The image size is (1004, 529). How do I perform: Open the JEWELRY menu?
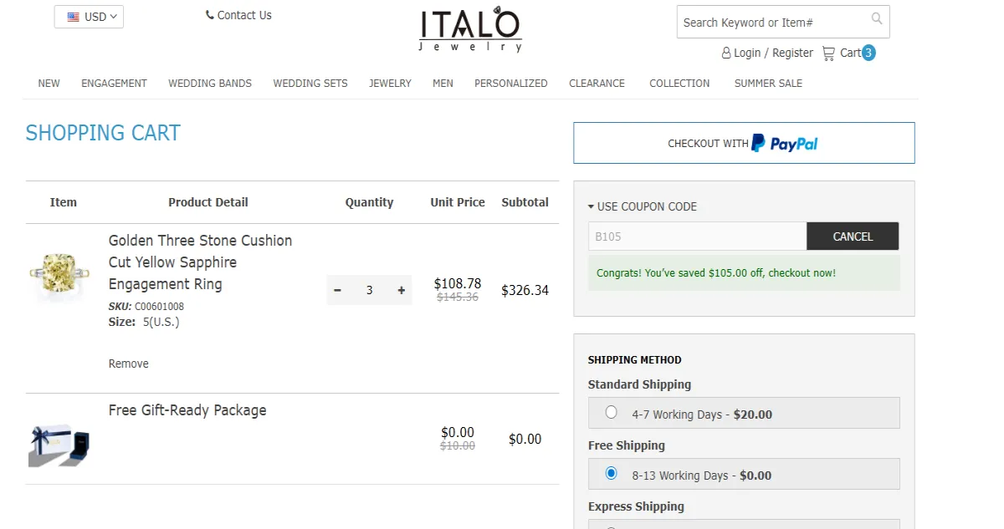pyautogui.click(x=391, y=84)
